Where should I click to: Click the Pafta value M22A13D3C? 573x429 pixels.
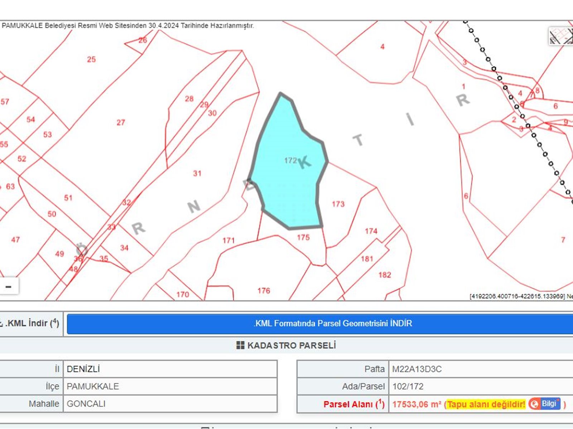pyautogui.click(x=417, y=369)
